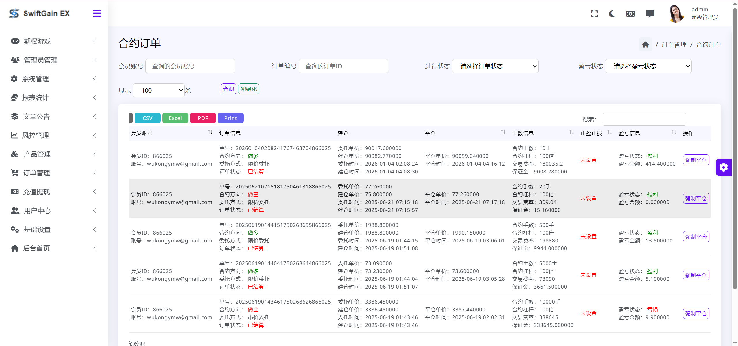Open the 进行状态 order status dropdown
The image size is (738, 346).
(x=495, y=66)
